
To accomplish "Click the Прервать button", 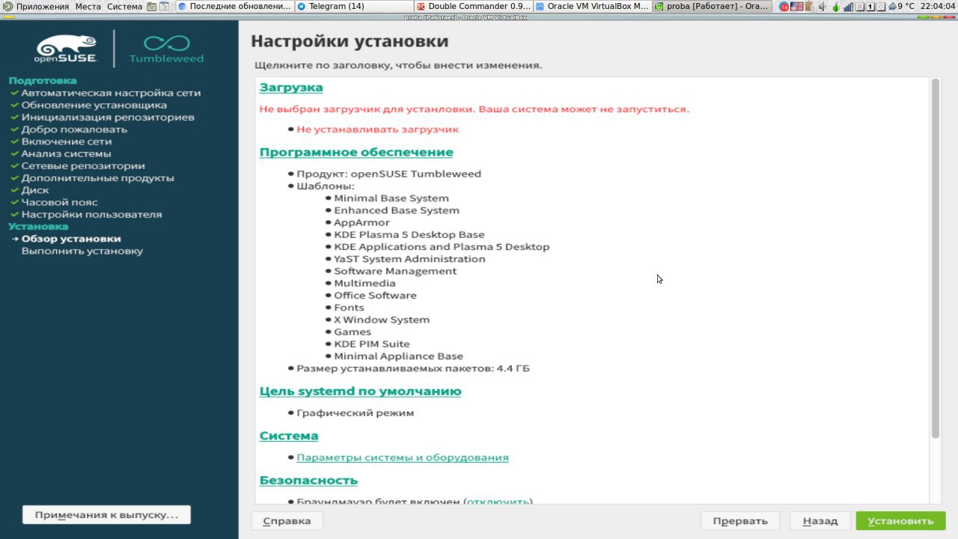I will tap(740, 521).
